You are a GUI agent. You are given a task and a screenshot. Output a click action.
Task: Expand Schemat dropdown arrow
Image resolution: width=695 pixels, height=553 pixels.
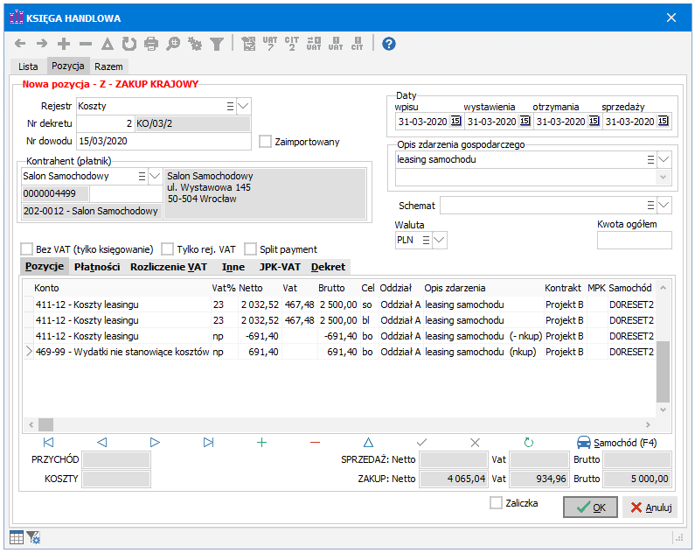(664, 205)
